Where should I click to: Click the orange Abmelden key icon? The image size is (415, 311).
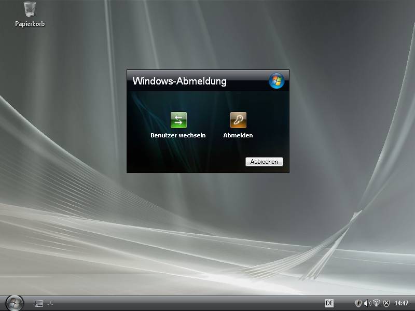tap(238, 120)
